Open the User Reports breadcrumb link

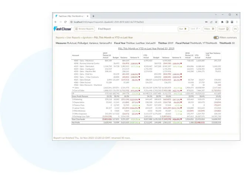73,38
